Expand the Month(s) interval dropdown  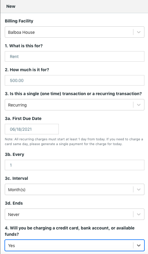click(75, 189)
